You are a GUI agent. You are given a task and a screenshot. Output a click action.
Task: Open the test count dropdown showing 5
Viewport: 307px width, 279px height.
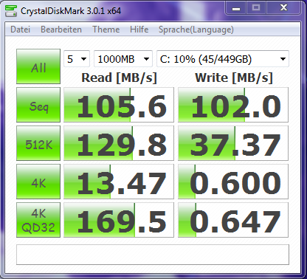pyautogui.click(x=77, y=59)
